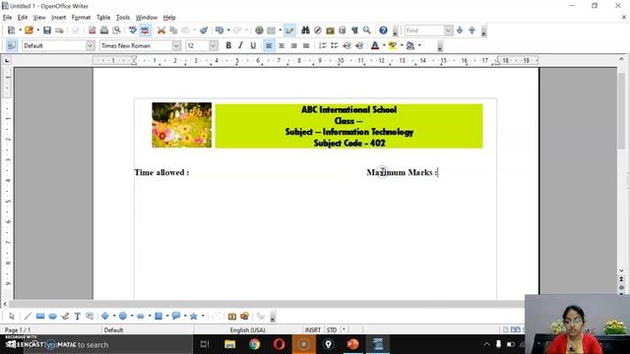Expand the Highlighting color dropdown arrow
630x354 pixels.
[402, 45]
